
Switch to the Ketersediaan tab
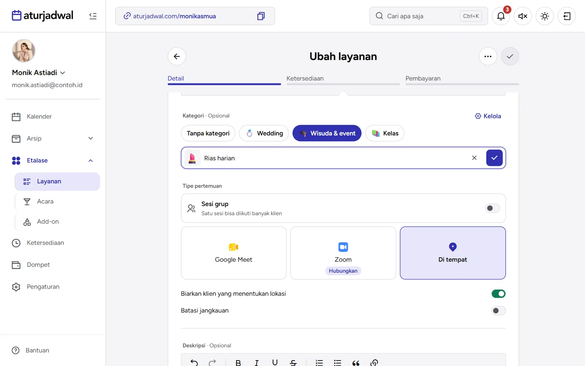click(343, 79)
